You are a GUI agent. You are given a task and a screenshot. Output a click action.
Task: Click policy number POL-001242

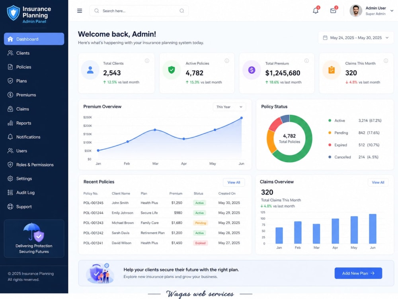tap(93, 233)
